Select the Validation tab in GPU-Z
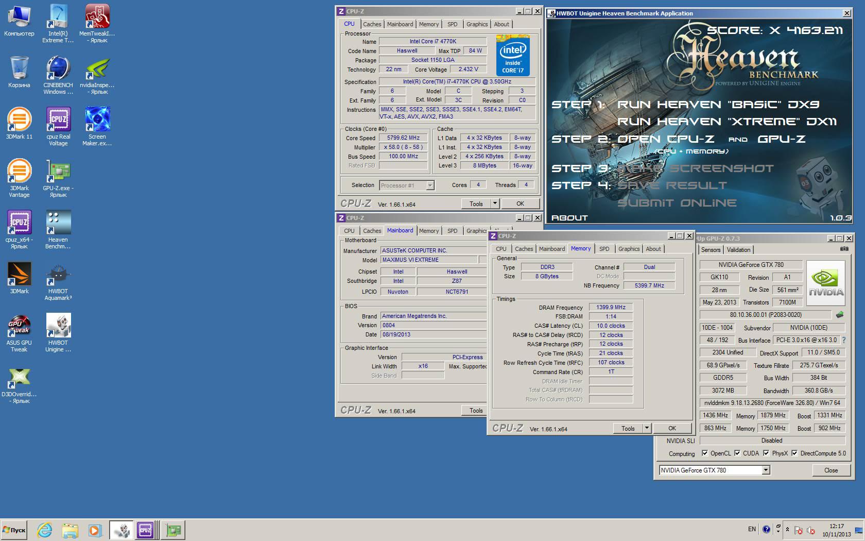The width and height of the screenshot is (865, 541). click(738, 250)
